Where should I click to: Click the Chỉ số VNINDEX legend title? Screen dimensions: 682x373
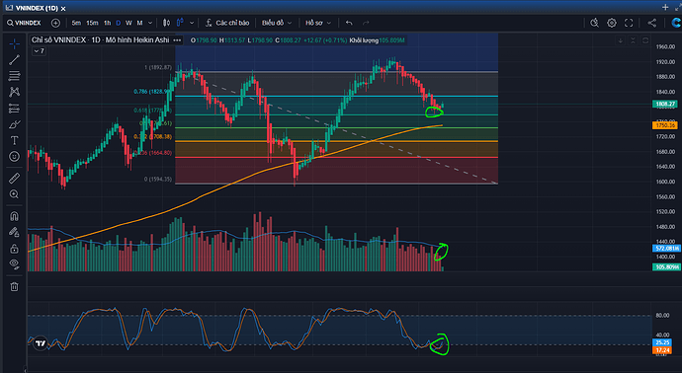[x=100, y=39]
